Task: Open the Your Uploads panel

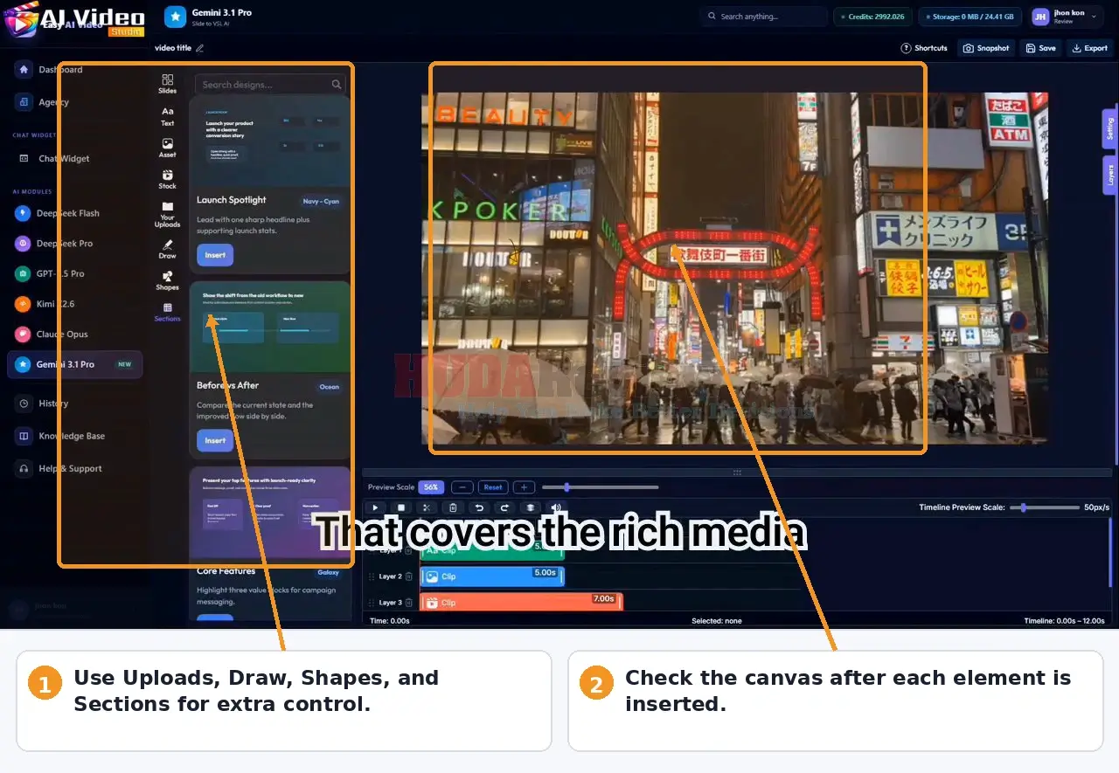Action: (x=167, y=214)
